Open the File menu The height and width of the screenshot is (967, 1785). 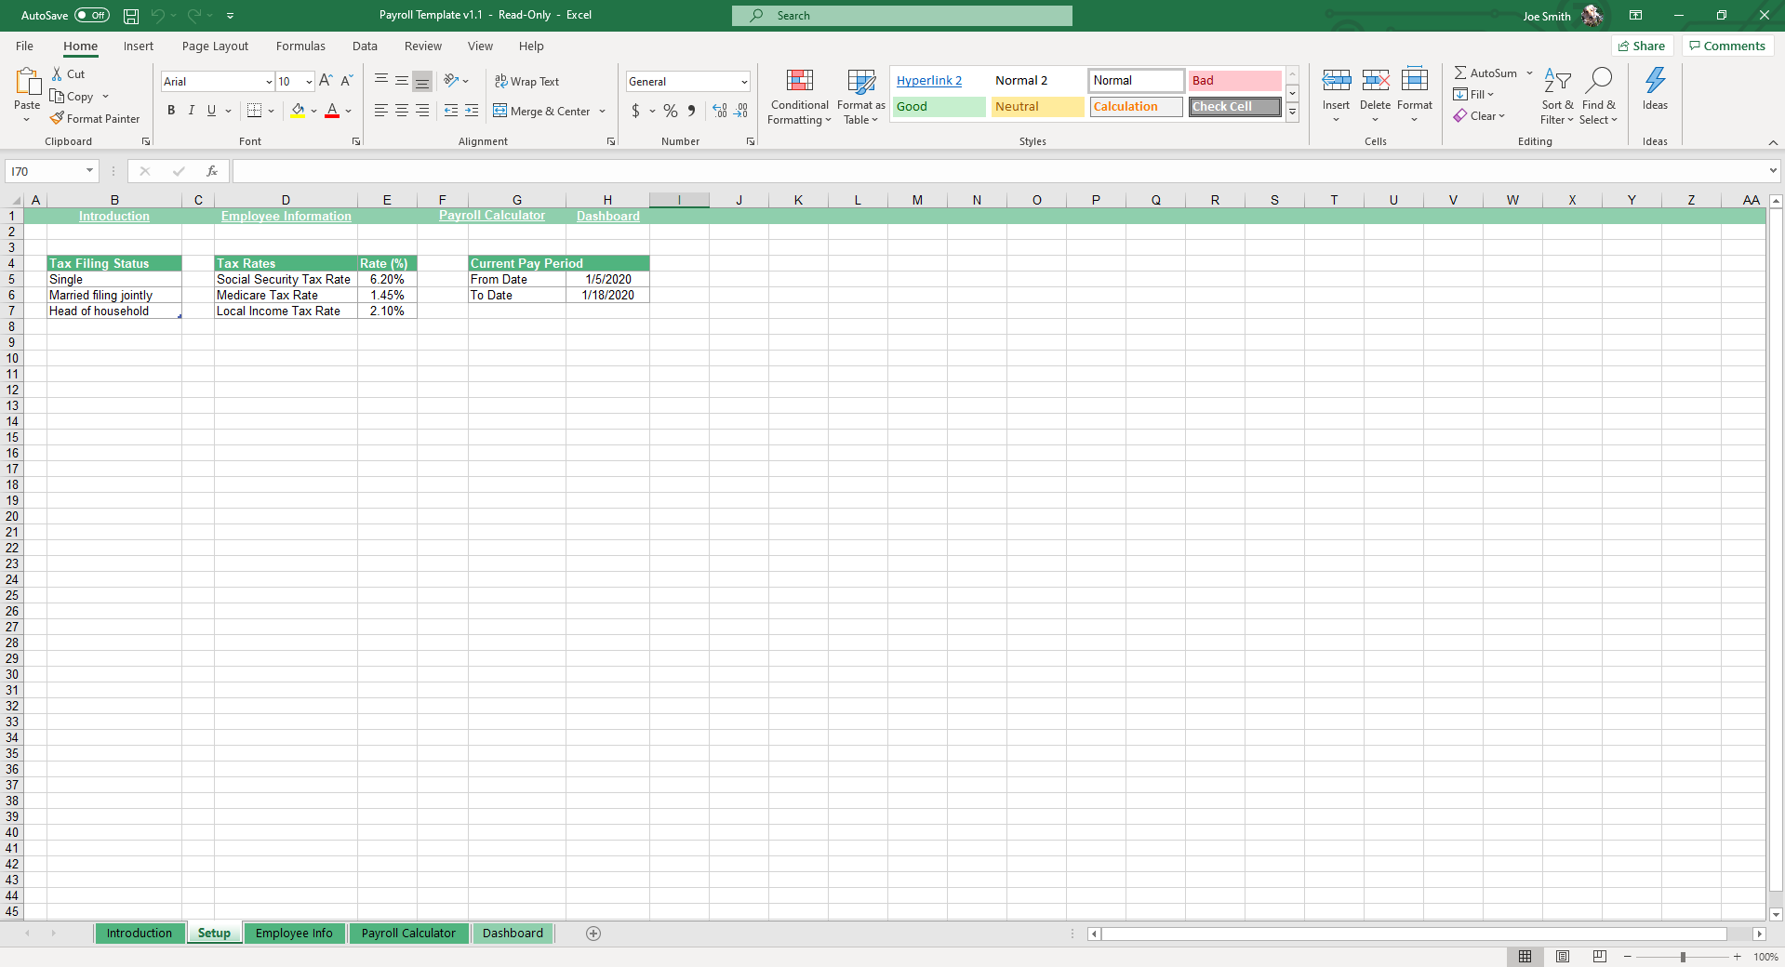[25, 46]
